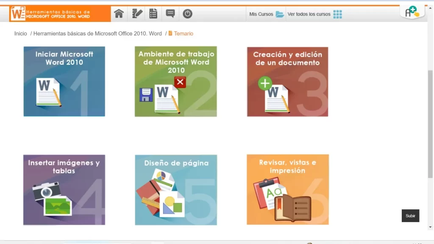Click the Ver todos los cursos grid icon
Screen dimensions: 434x244
pos(337,14)
